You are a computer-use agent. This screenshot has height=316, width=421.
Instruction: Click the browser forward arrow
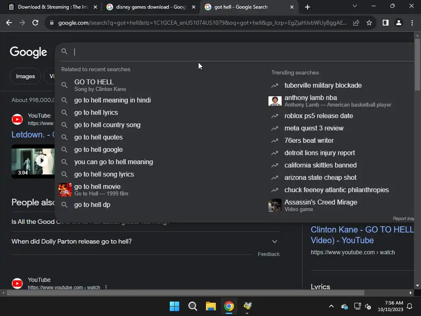[22, 23]
